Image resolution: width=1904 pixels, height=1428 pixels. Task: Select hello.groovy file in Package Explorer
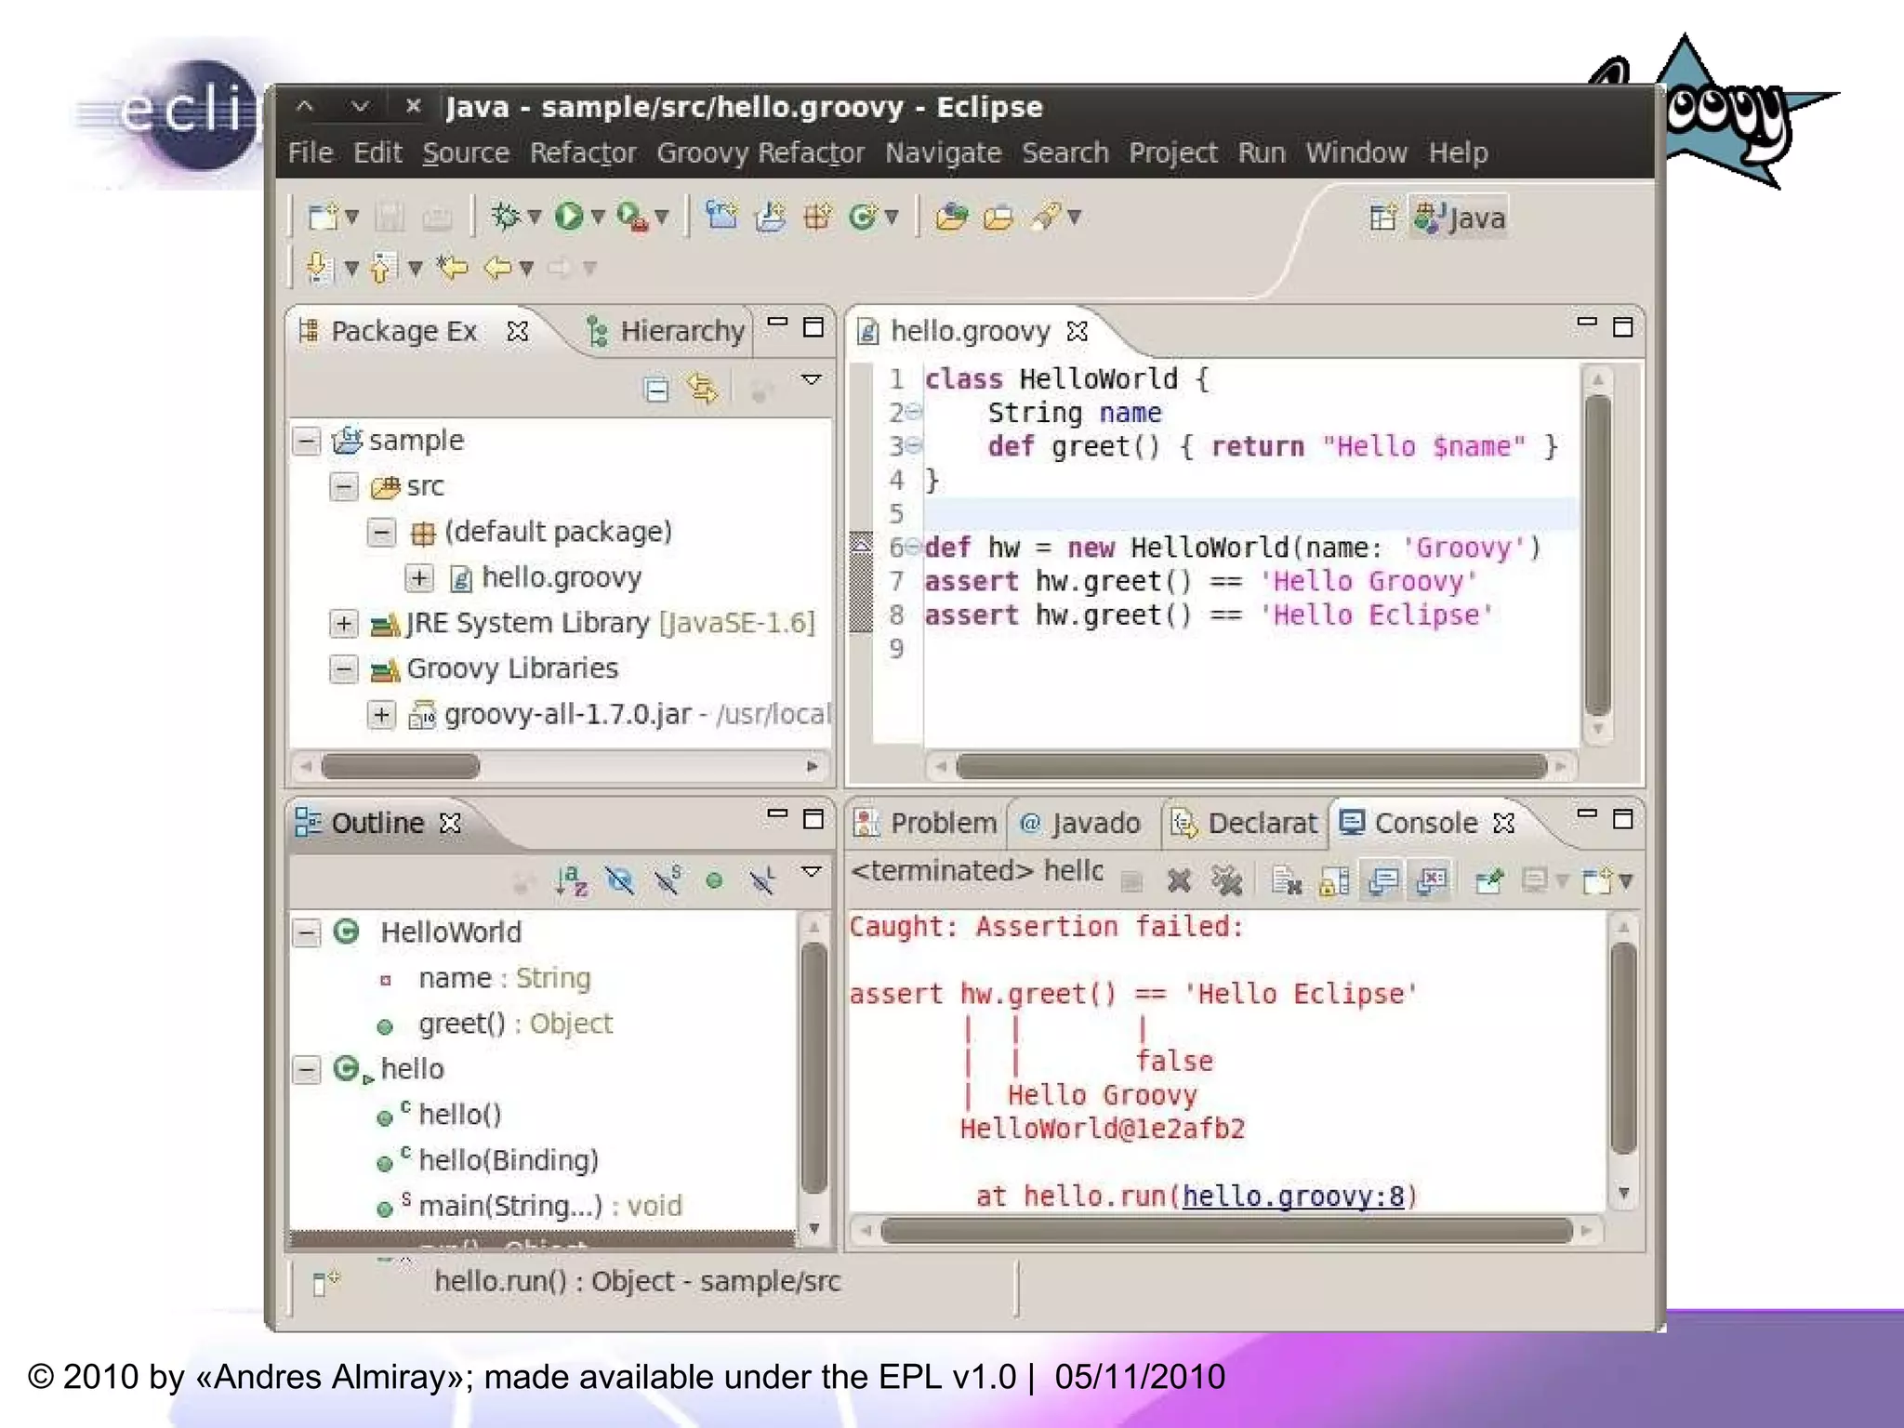click(x=561, y=577)
